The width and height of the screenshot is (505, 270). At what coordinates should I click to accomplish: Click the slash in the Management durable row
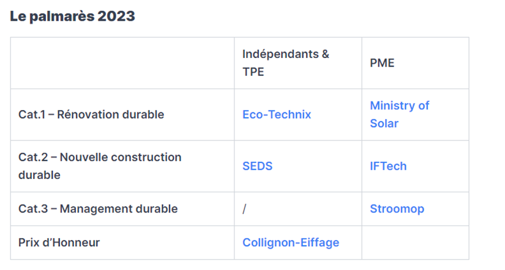point(244,209)
